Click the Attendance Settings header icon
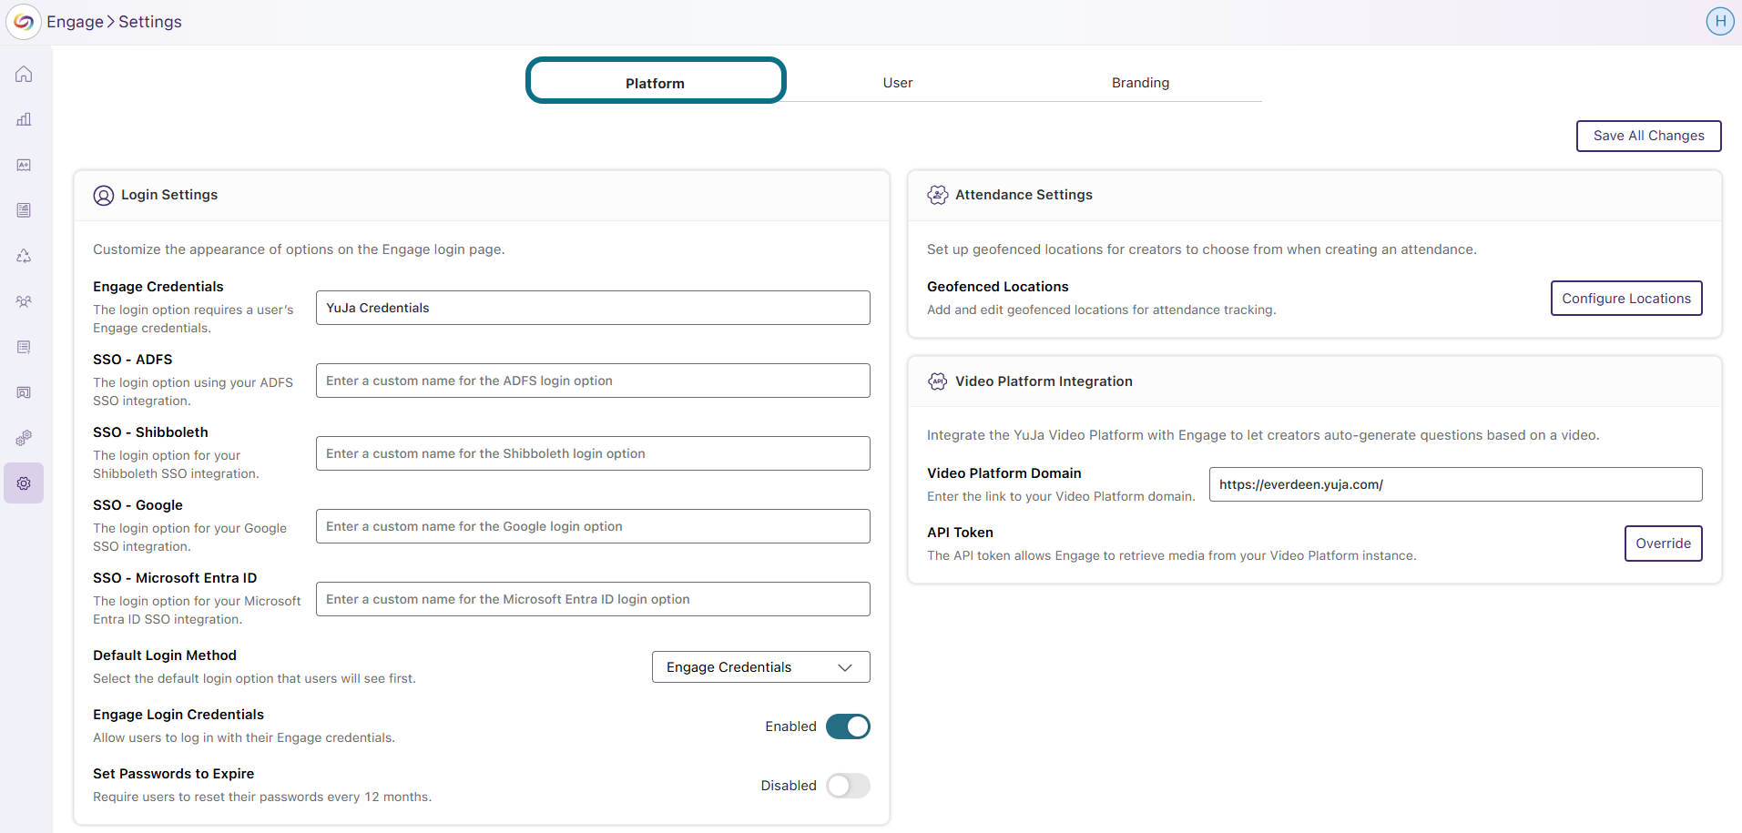The height and width of the screenshot is (833, 1742). point(938,195)
